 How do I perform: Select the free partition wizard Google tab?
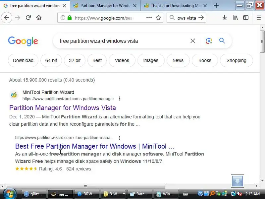point(35,6)
